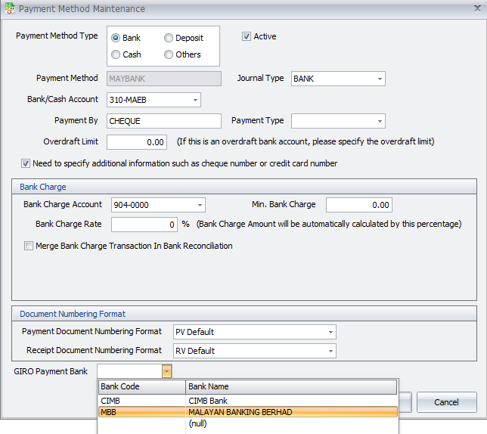Close the Payment Method Maintenance window

(x=477, y=8)
